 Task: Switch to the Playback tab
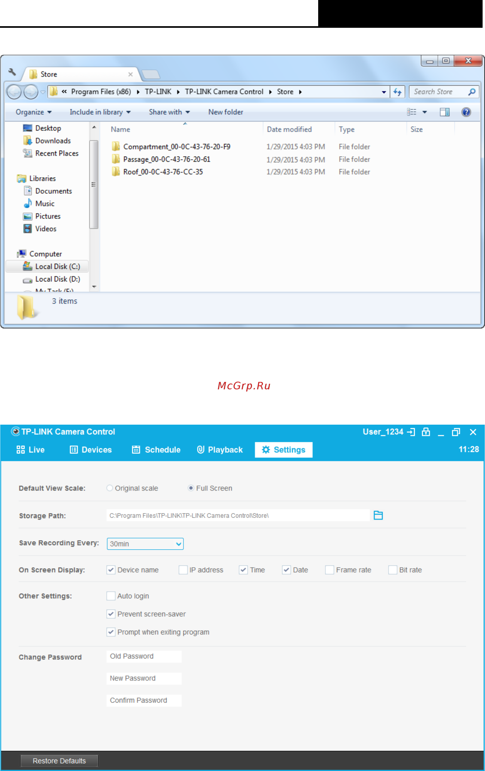(220, 450)
